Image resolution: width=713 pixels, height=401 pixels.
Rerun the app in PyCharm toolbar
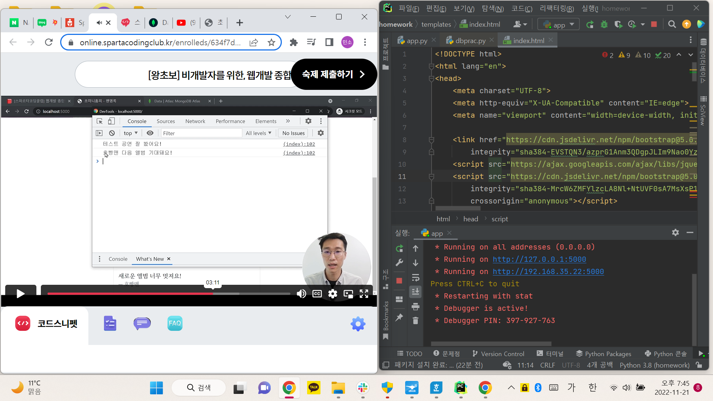pos(590,25)
